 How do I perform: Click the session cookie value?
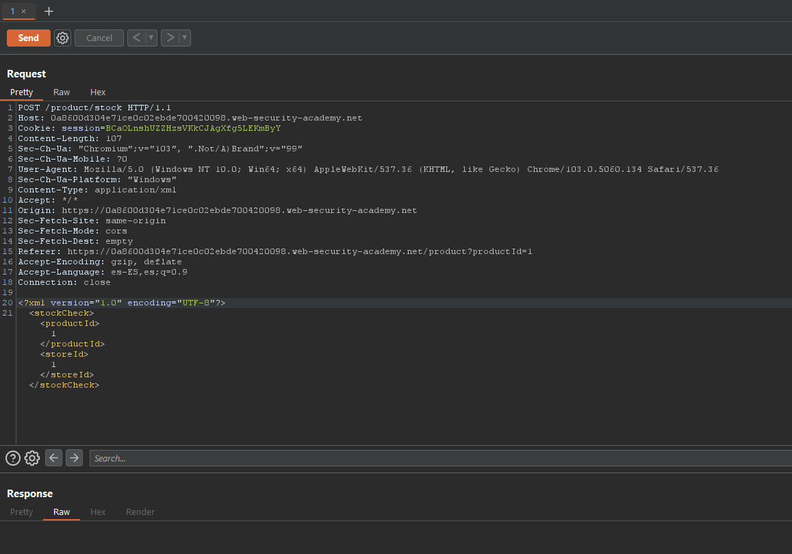pos(193,128)
